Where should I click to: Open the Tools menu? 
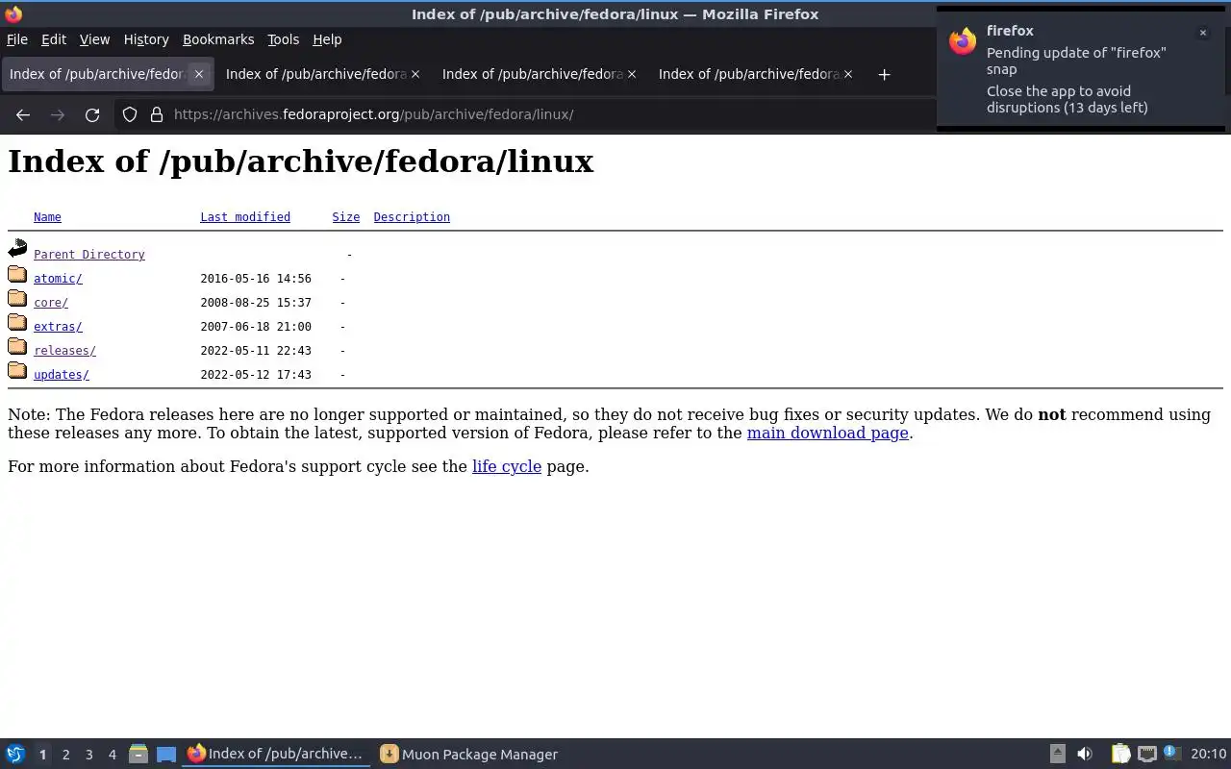(x=284, y=39)
